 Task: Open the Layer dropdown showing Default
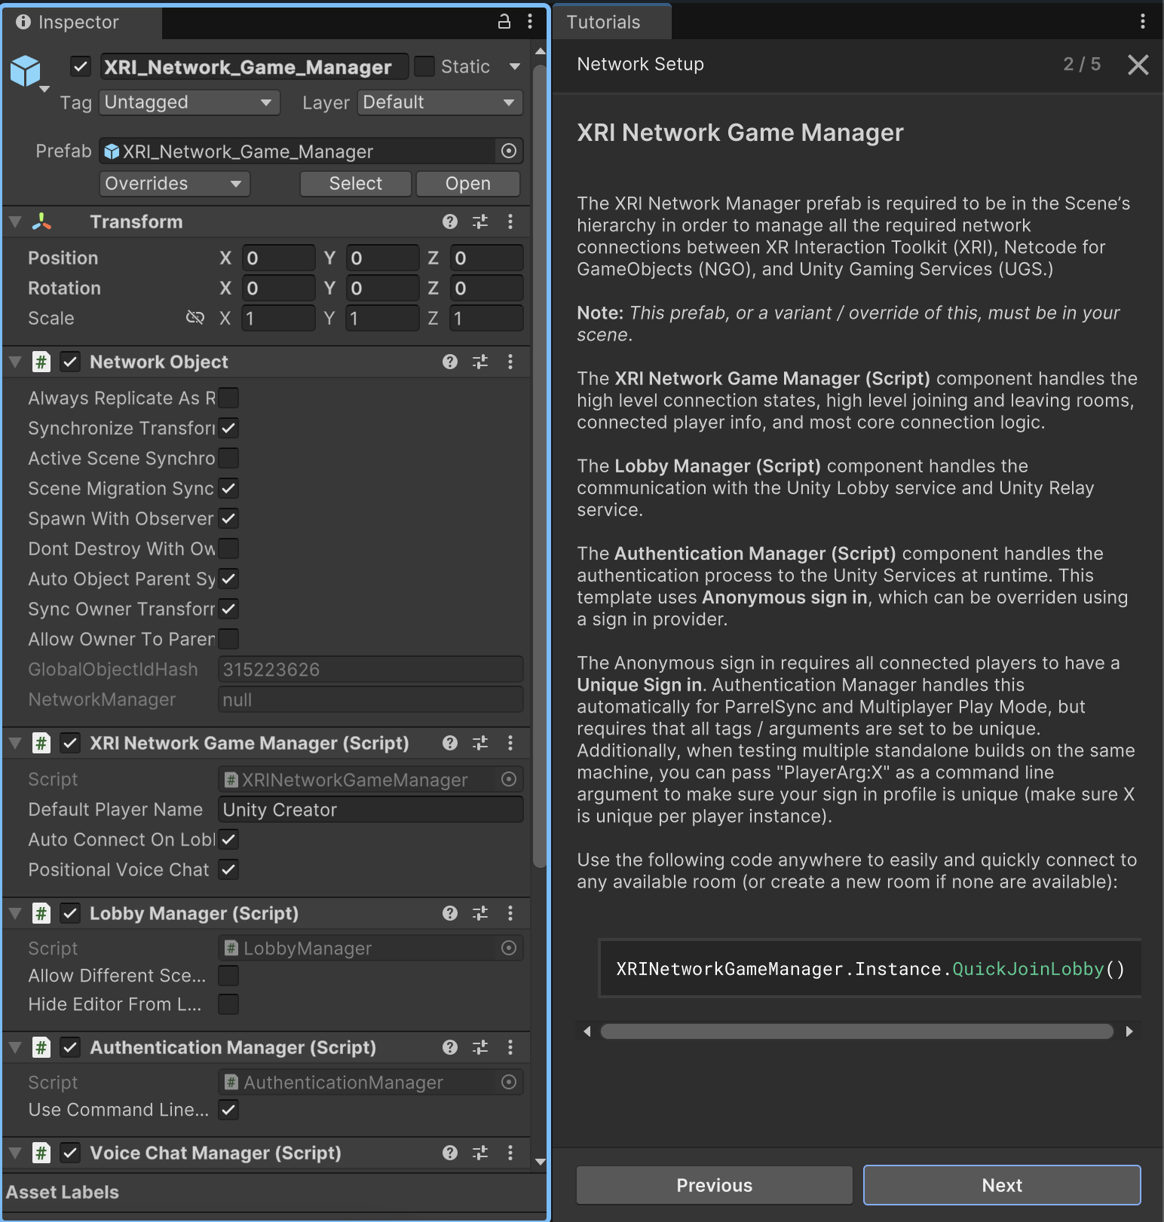440,102
